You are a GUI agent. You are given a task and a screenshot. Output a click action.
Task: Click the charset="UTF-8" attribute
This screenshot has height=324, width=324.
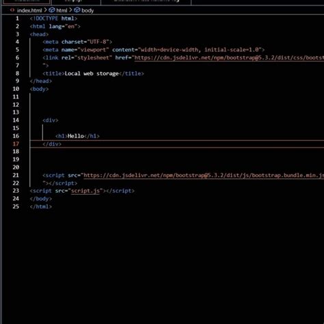85,42
